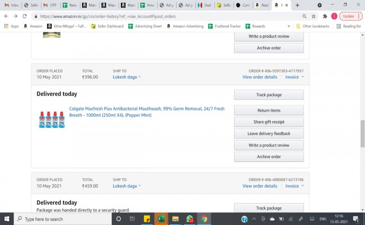Image resolution: width=365 pixels, height=225 pixels.
Task: Open WhatsApp from the taskbar
Action: (190, 219)
